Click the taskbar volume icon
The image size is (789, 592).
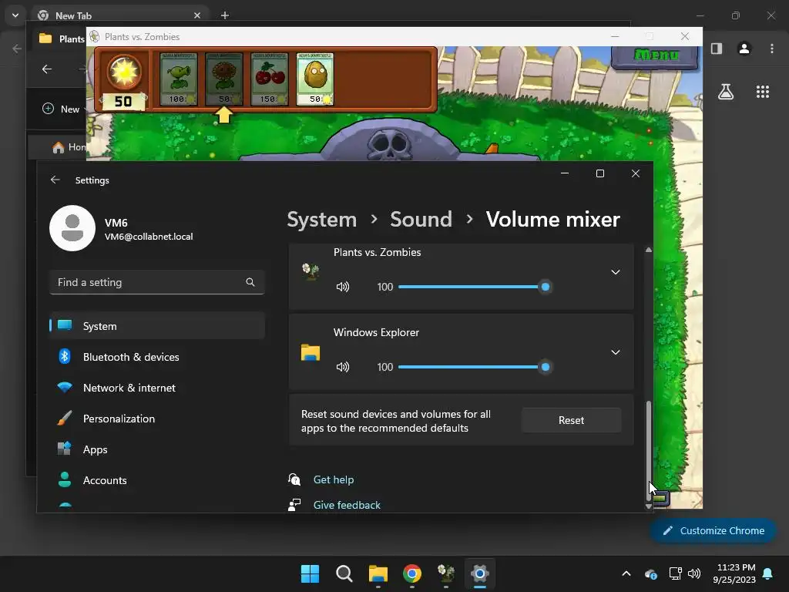tap(694, 573)
